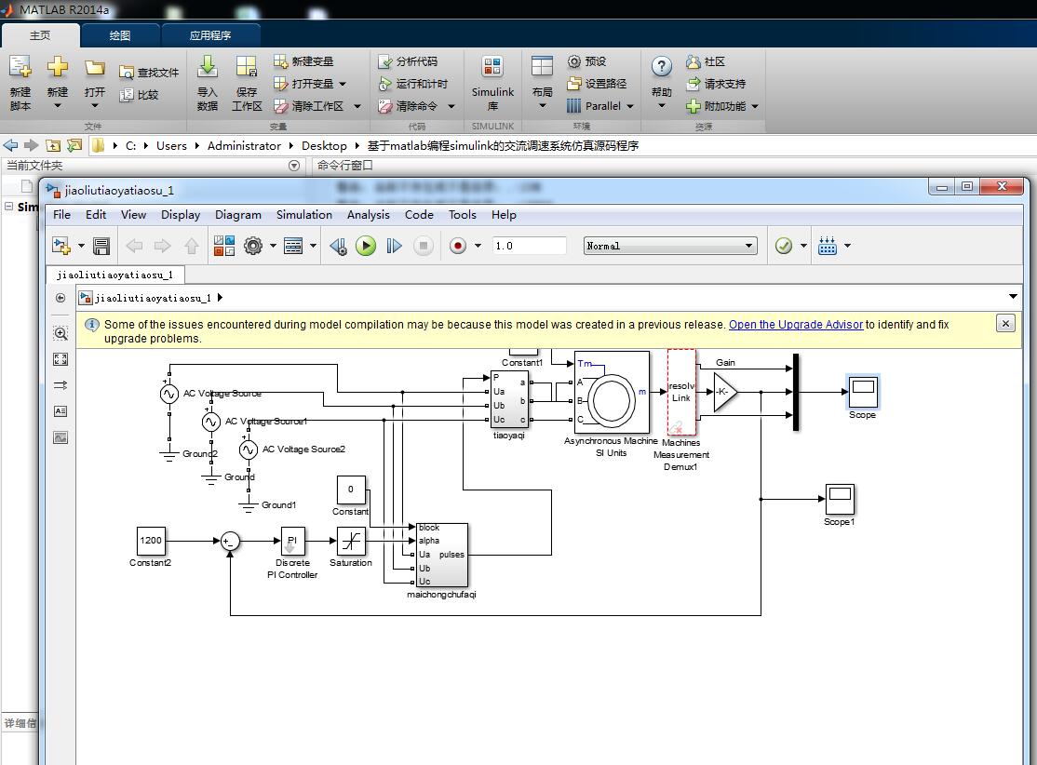Click the Fit to View icon in palette

(x=61, y=359)
